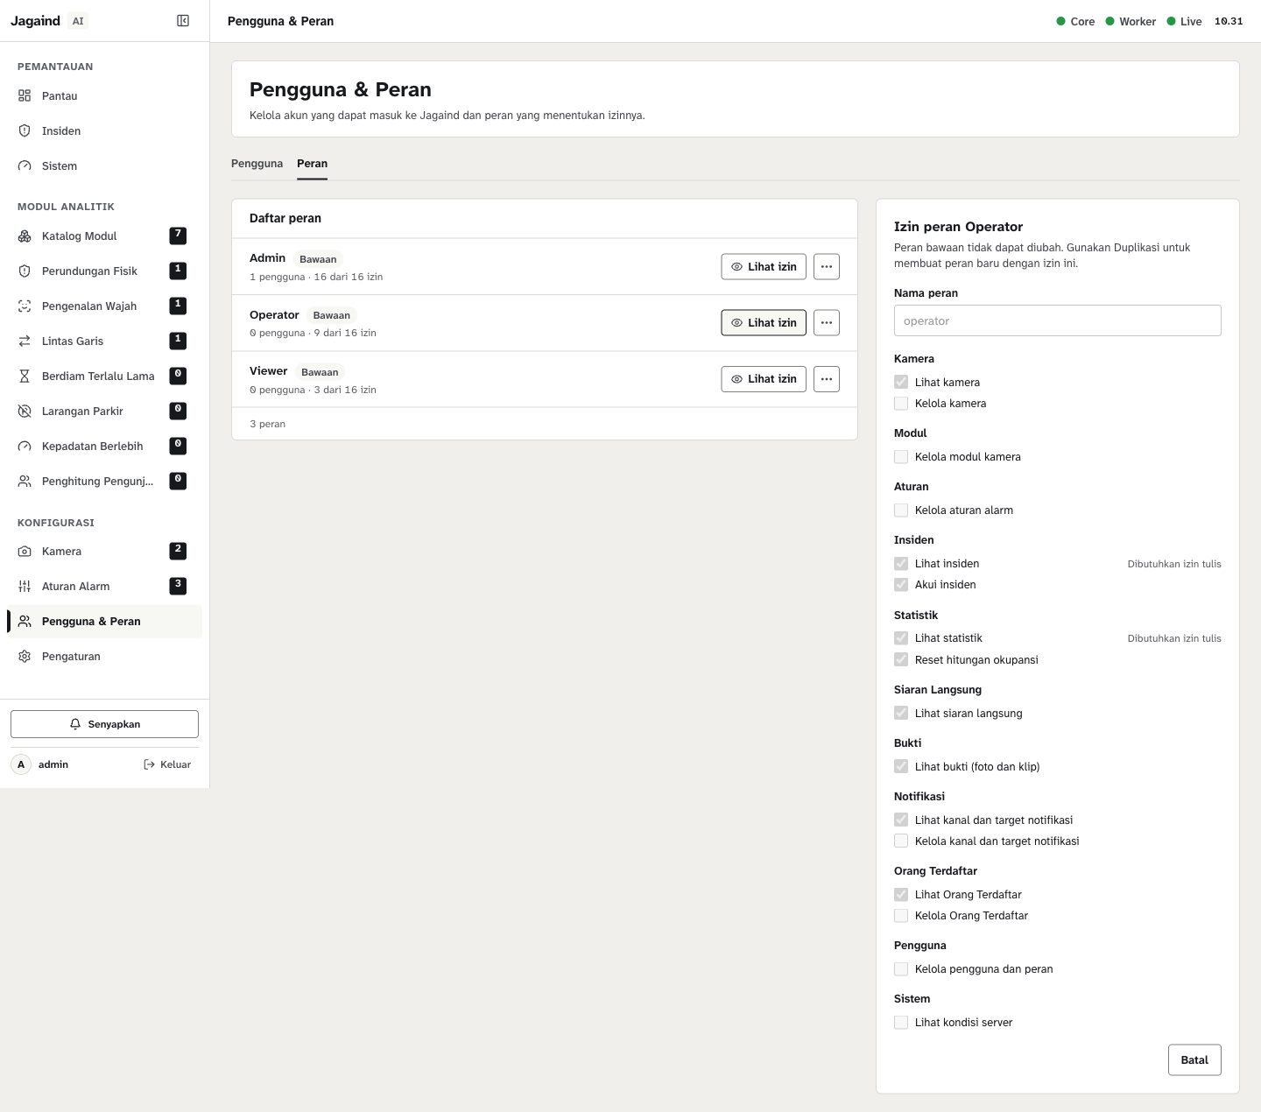Image resolution: width=1261 pixels, height=1112 pixels.
Task: Click the Larangan Parkir icon
Action: point(25,411)
